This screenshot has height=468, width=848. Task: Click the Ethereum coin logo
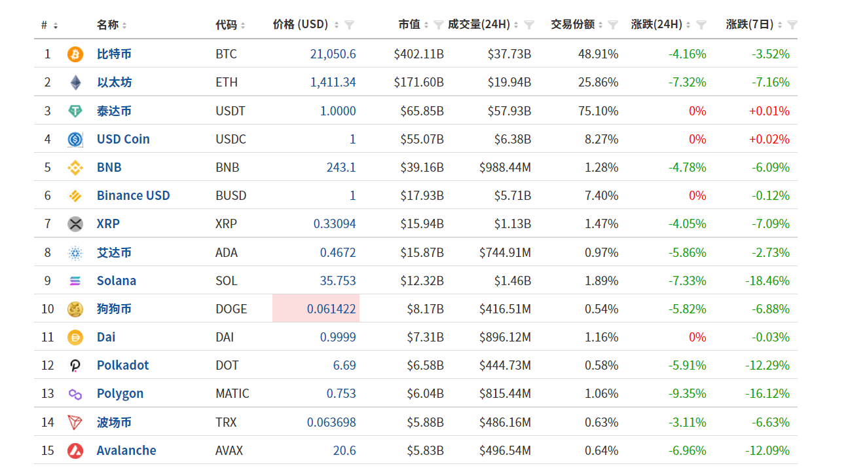75,82
